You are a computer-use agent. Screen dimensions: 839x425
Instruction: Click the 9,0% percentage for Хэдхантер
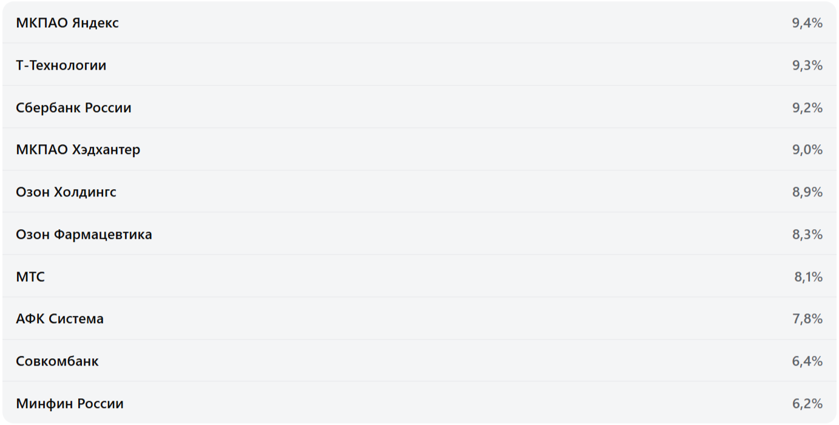[807, 150]
